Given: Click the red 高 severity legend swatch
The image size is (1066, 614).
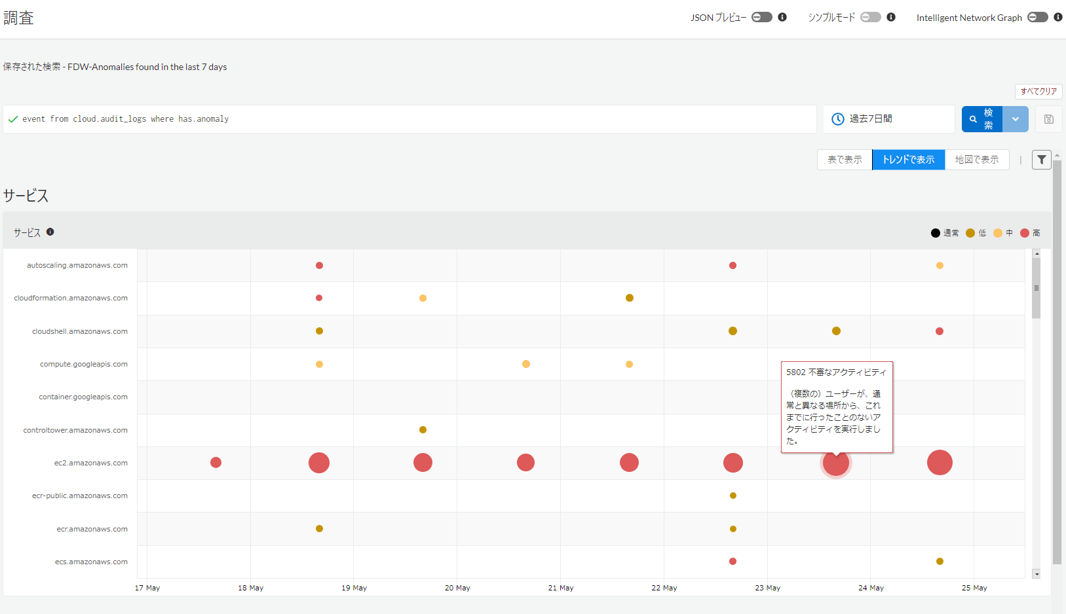Looking at the screenshot, I should 1025,233.
